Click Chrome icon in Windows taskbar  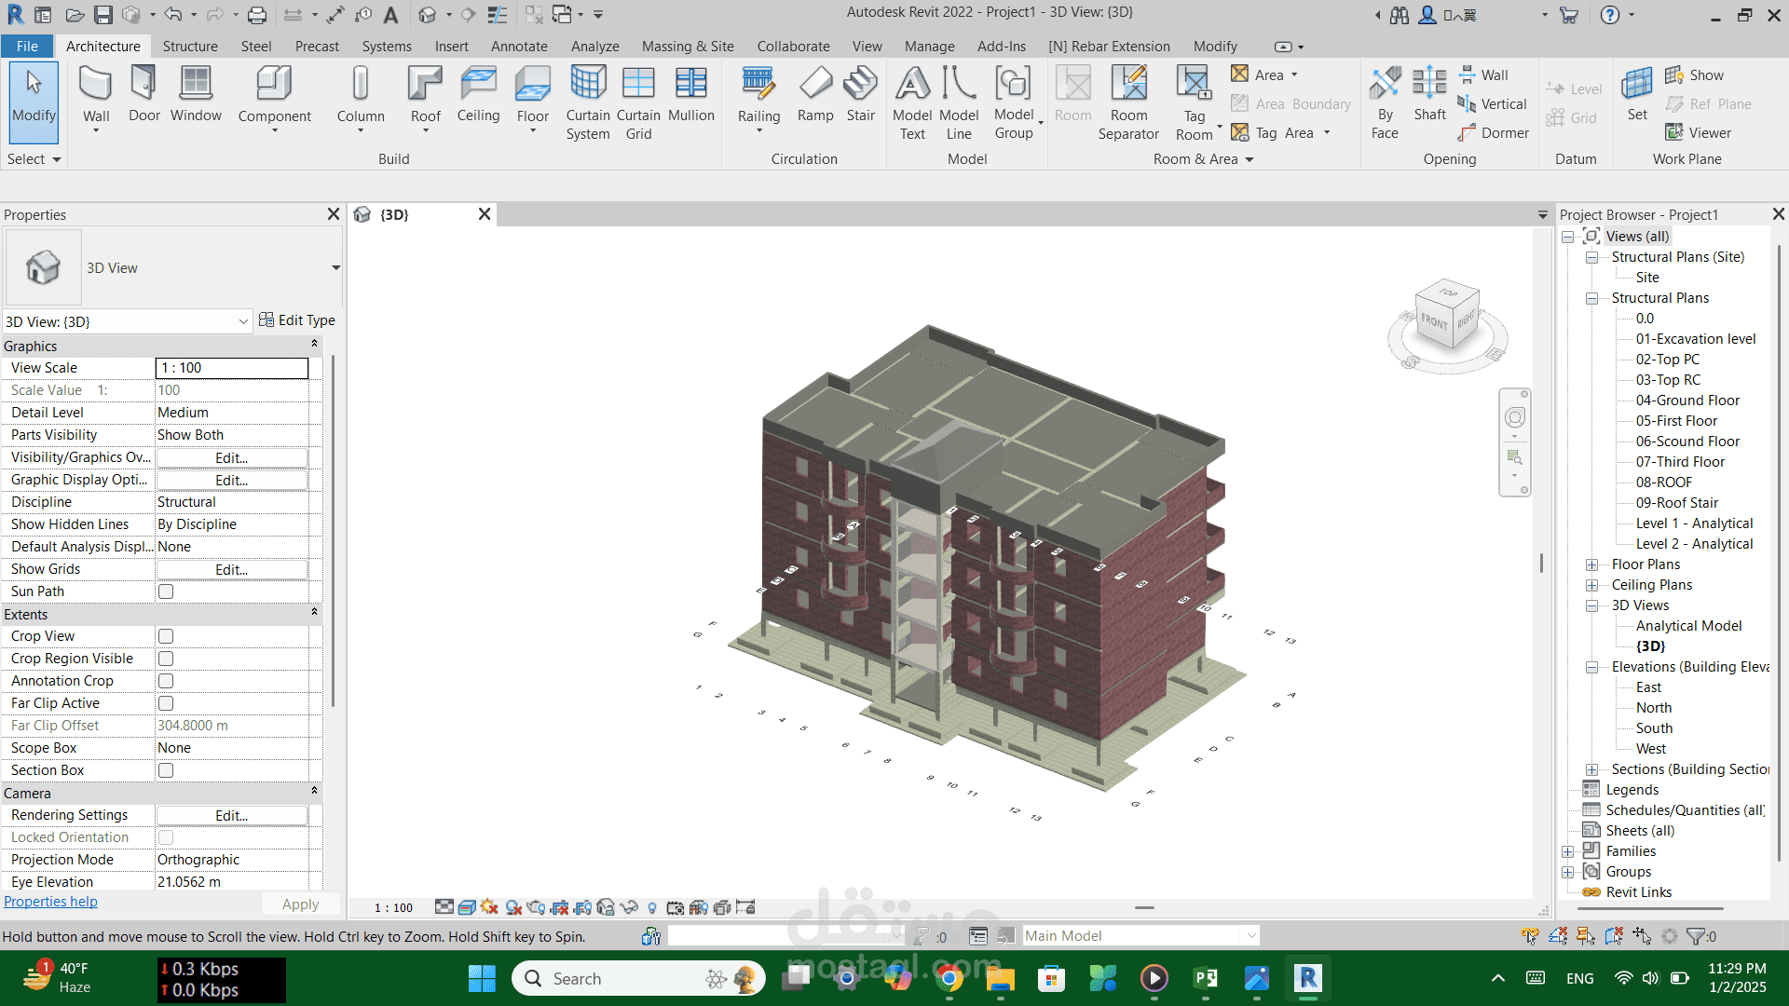(949, 978)
